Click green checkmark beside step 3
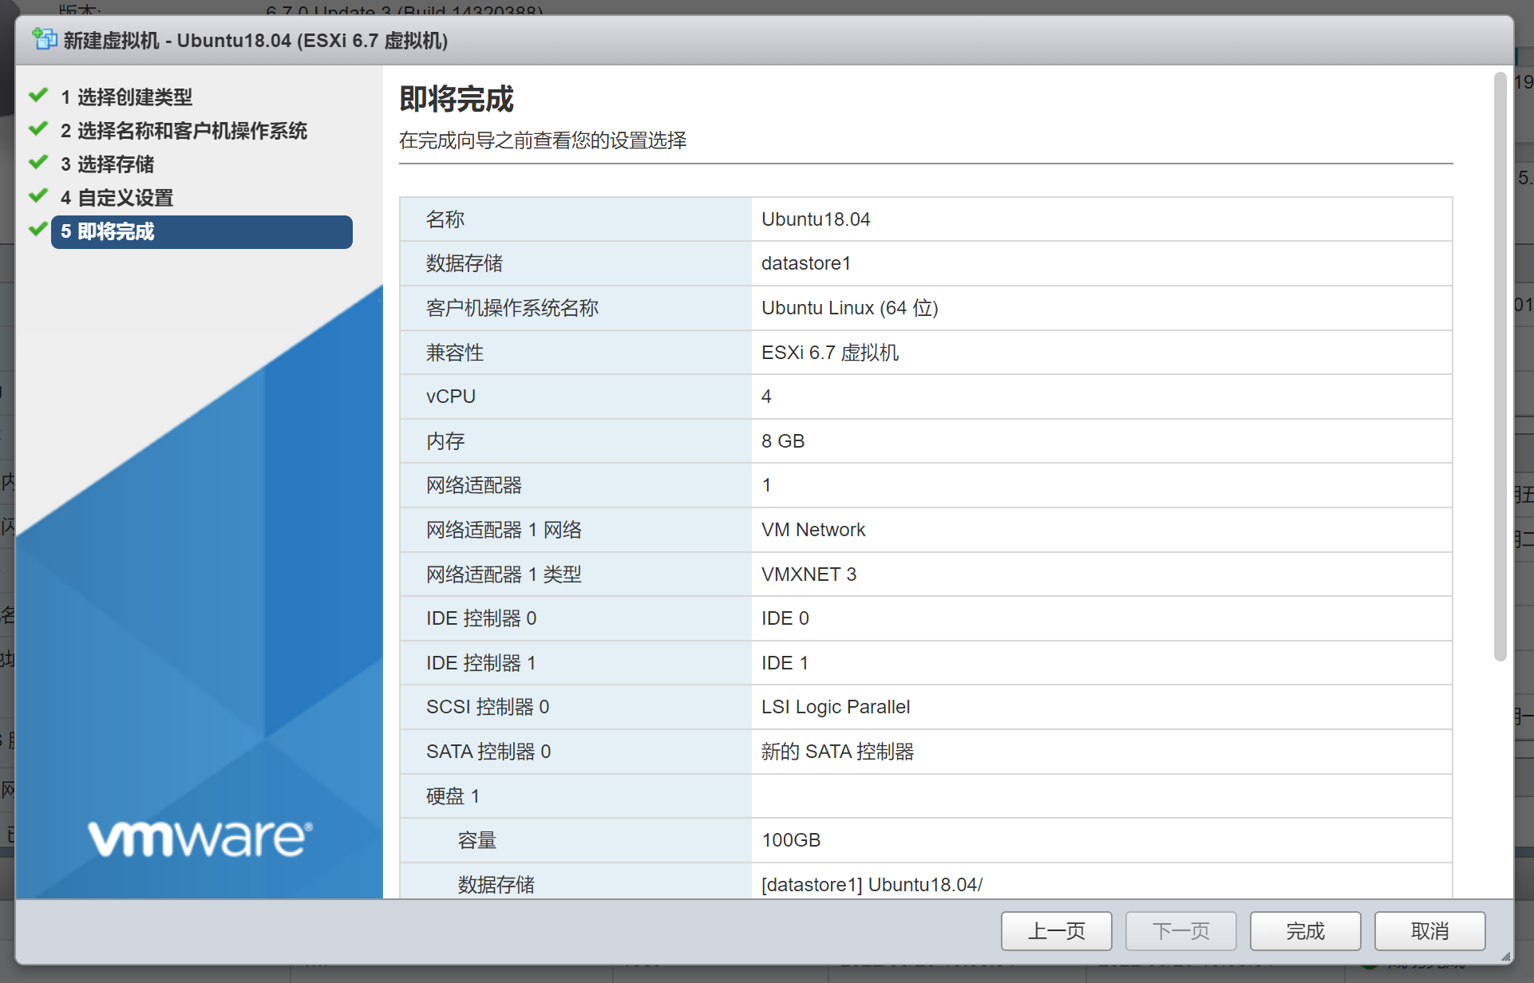Viewport: 1534px width, 983px height. click(38, 163)
